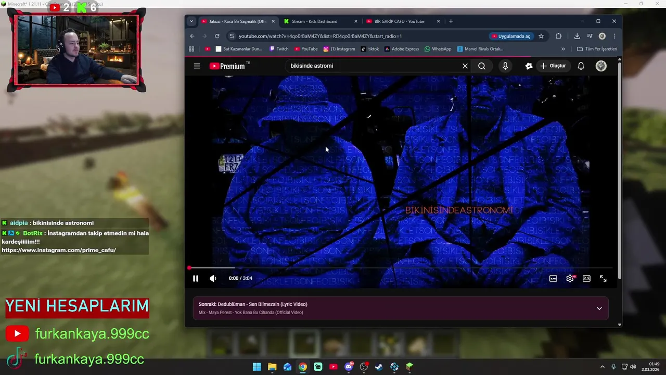
Task: Open Chrome three-dot menu
Action: pyautogui.click(x=614, y=36)
